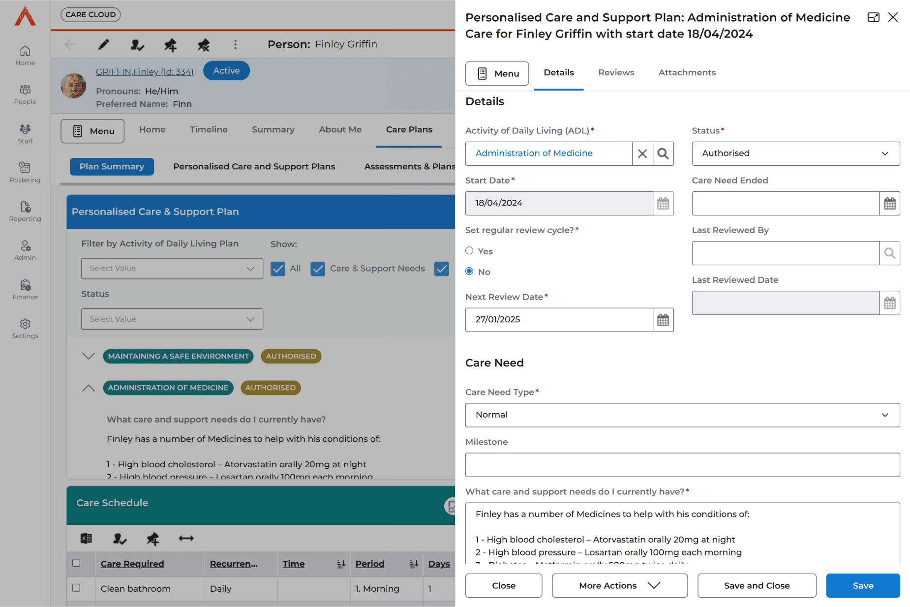Screen dimensions: 910x607
Task: Clear the Administration of Medicine ADL field
Action: click(x=642, y=153)
